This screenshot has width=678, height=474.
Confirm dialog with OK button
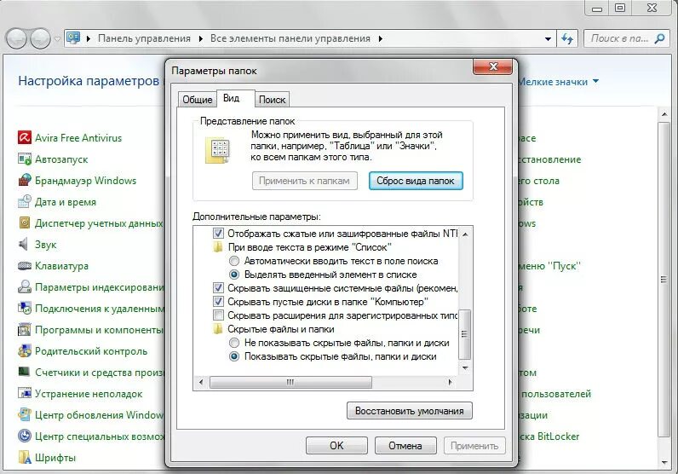coord(336,445)
